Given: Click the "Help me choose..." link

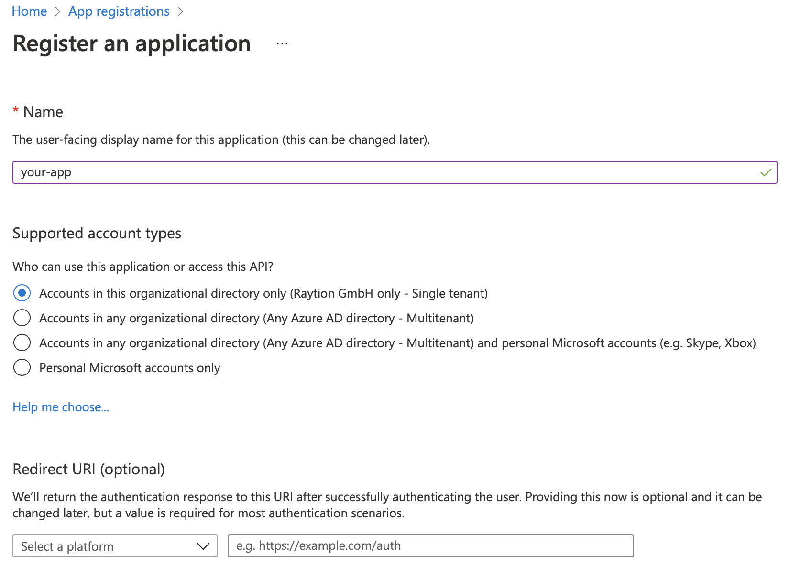Looking at the screenshot, I should (x=61, y=407).
